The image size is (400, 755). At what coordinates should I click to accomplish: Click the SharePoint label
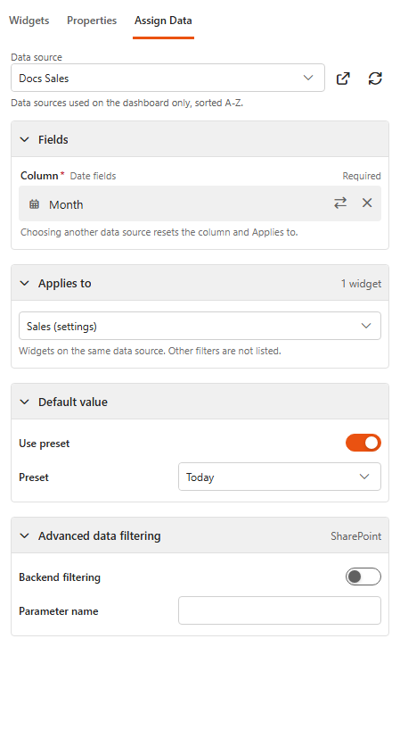[355, 536]
